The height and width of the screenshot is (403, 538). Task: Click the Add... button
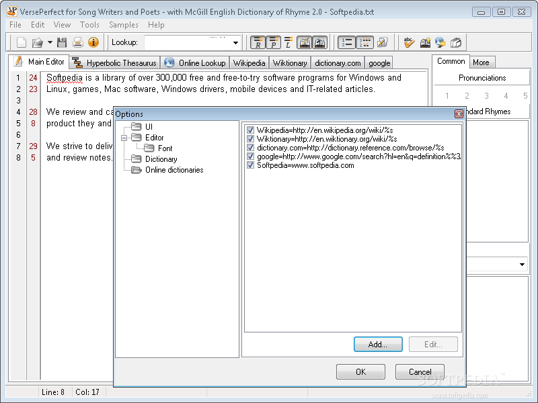tap(378, 344)
